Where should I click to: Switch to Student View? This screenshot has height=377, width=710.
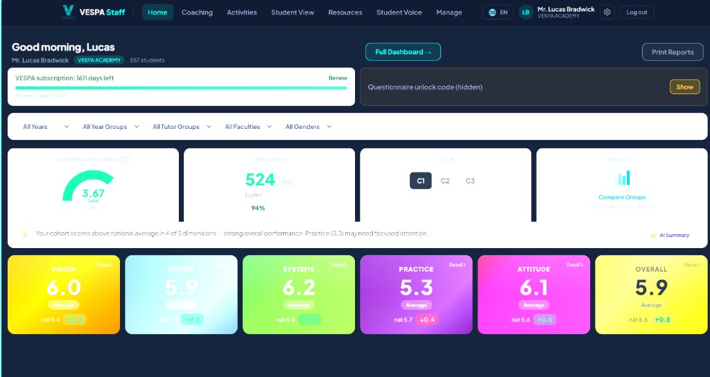(293, 12)
